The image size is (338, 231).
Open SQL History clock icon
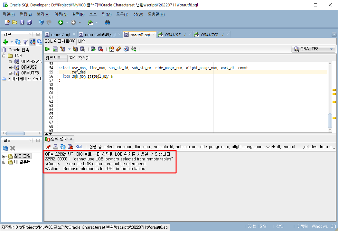pyautogui.click(x=126, y=49)
